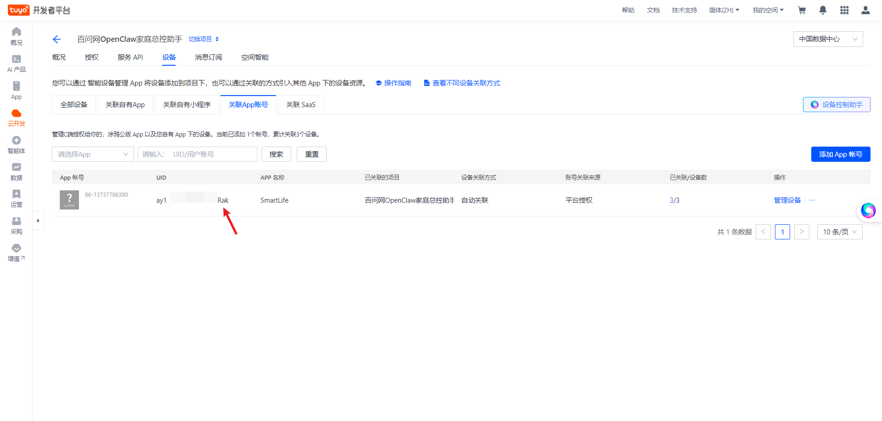Click the 切换项目 project switcher
The image size is (882, 421).
204,40
